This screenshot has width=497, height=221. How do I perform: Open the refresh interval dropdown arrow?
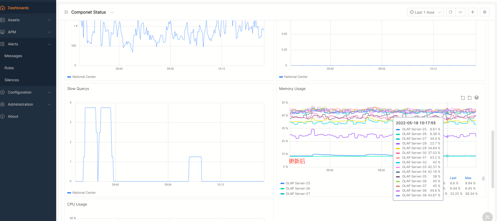pos(460,12)
